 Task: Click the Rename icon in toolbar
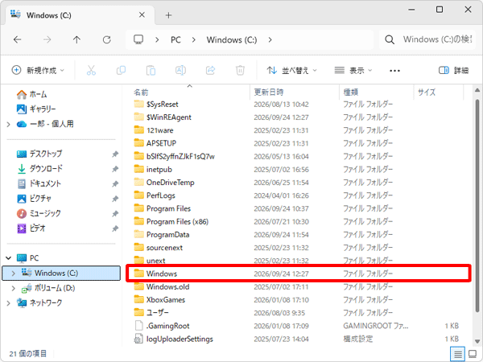(180, 71)
